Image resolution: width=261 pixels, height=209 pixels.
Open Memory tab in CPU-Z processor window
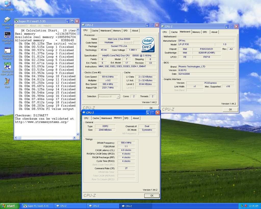(117, 31)
